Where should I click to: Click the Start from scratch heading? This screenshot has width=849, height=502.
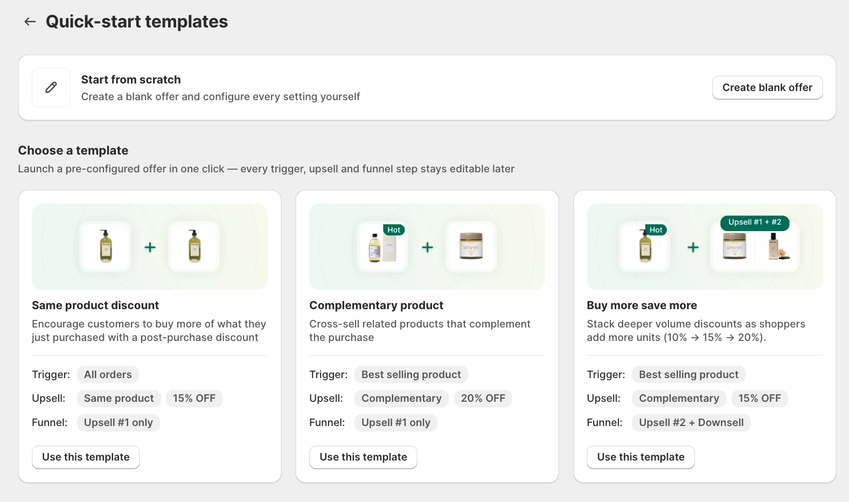[131, 80]
